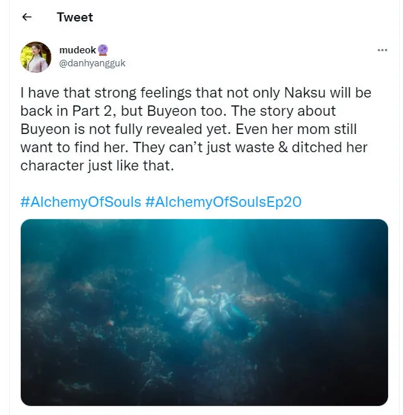Screen dimensions: 403x415
Task: Open the mudeok display name link
Action: [77, 51]
